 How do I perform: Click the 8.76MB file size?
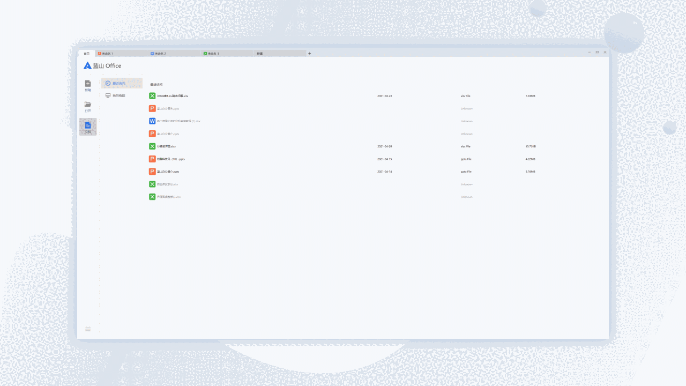[531, 172]
